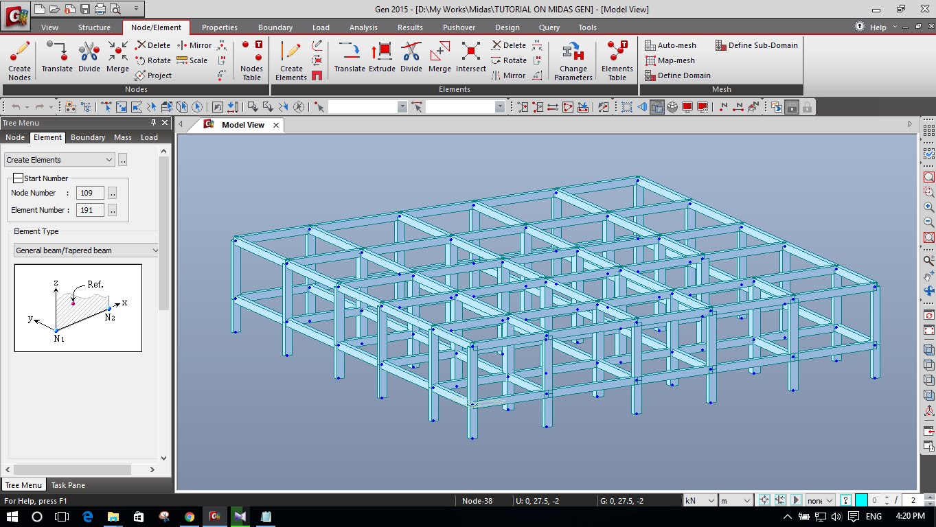Toggle the lock icon on the right toolbar
Screen dimensions: 936x527
point(806,107)
